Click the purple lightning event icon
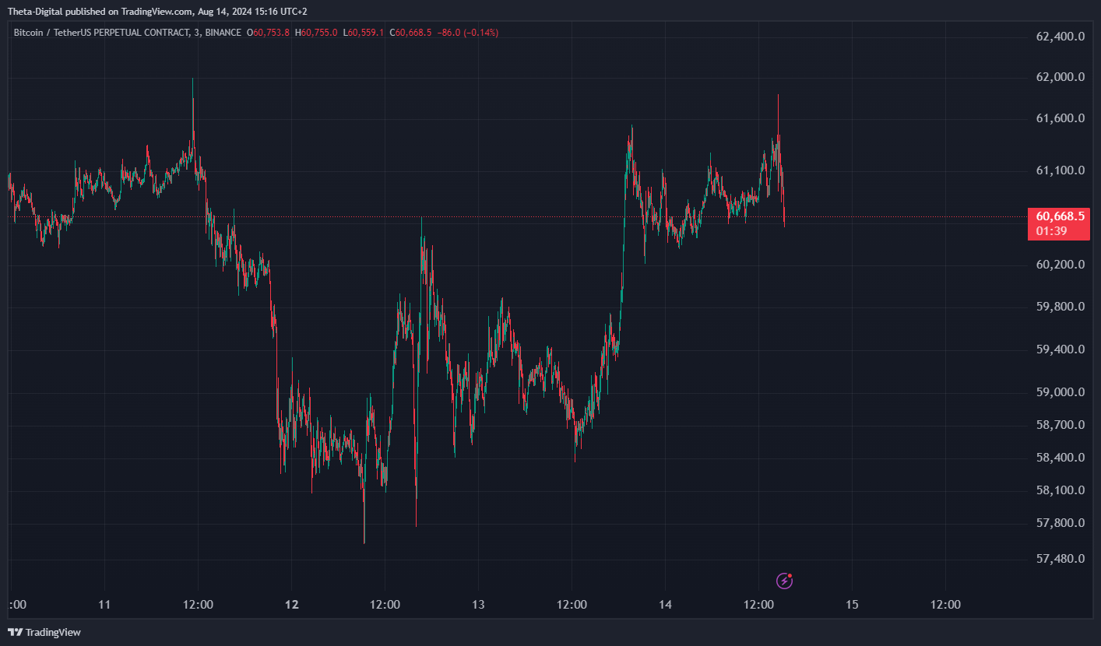Image resolution: width=1101 pixels, height=646 pixels. 785,581
